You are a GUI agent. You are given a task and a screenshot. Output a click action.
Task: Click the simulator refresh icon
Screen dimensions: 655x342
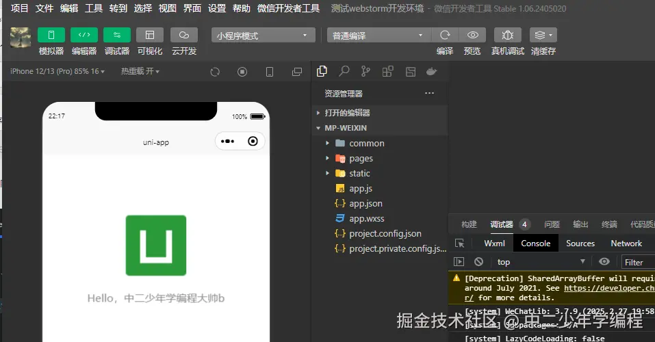pos(215,72)
